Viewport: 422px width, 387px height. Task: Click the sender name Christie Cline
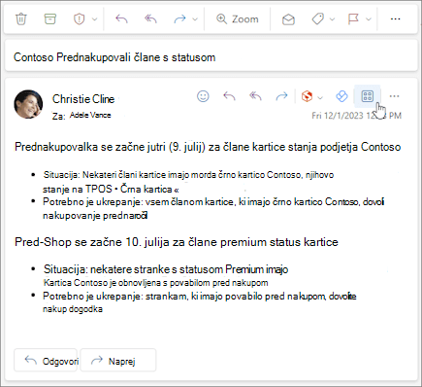pos(83,99)
